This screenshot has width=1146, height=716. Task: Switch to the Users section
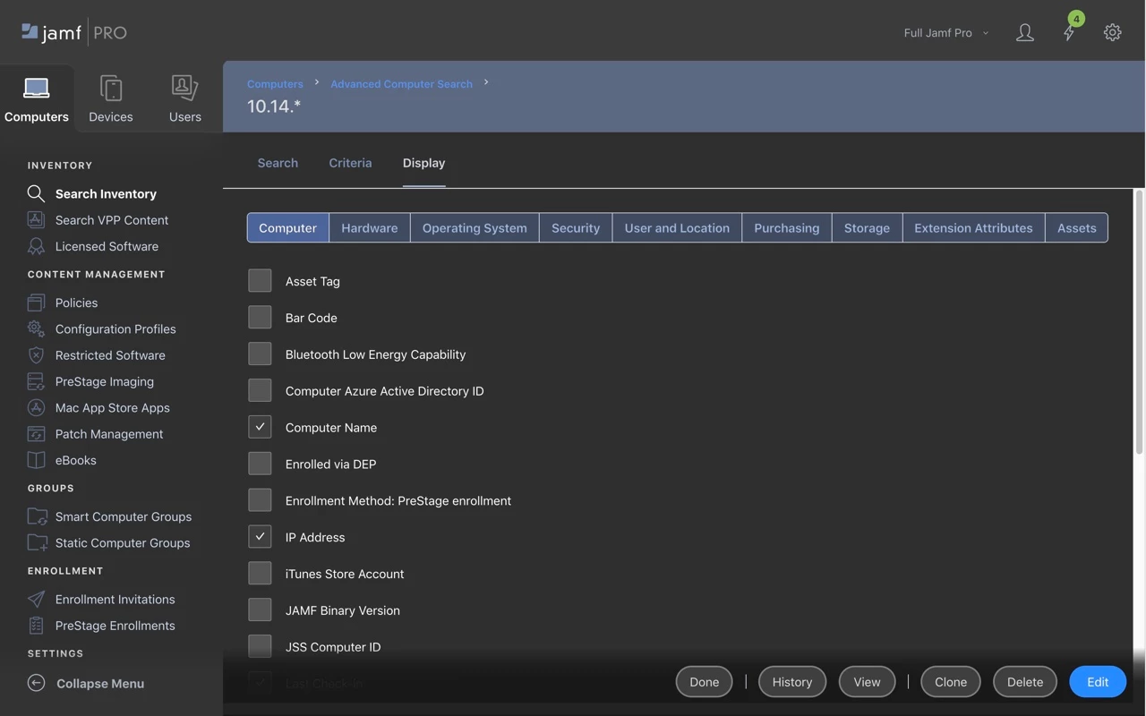pos(185,98)
